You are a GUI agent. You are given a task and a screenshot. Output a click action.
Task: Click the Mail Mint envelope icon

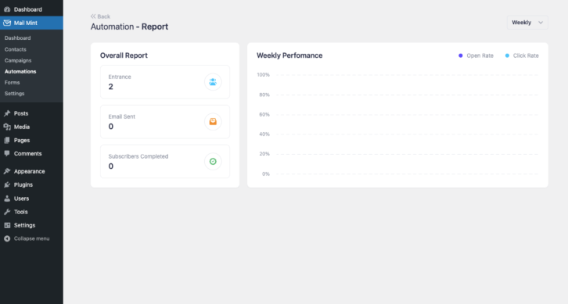point(7,23)
